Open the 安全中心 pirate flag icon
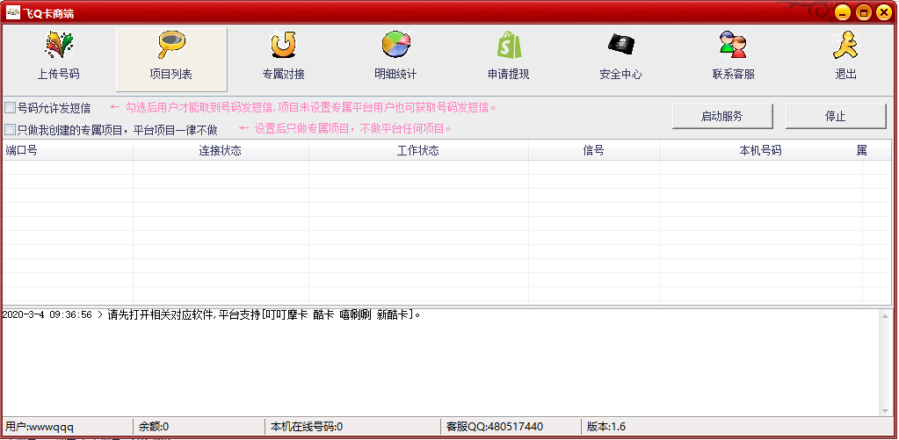 [620, 45]
